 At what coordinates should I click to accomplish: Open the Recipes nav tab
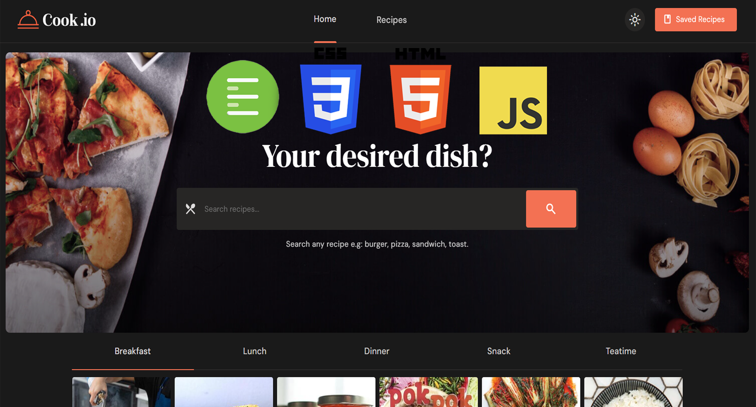392,20
